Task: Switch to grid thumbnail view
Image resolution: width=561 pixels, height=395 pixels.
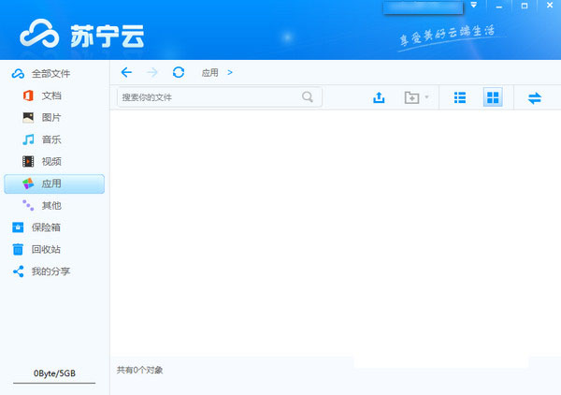Action: pos(493,97)
